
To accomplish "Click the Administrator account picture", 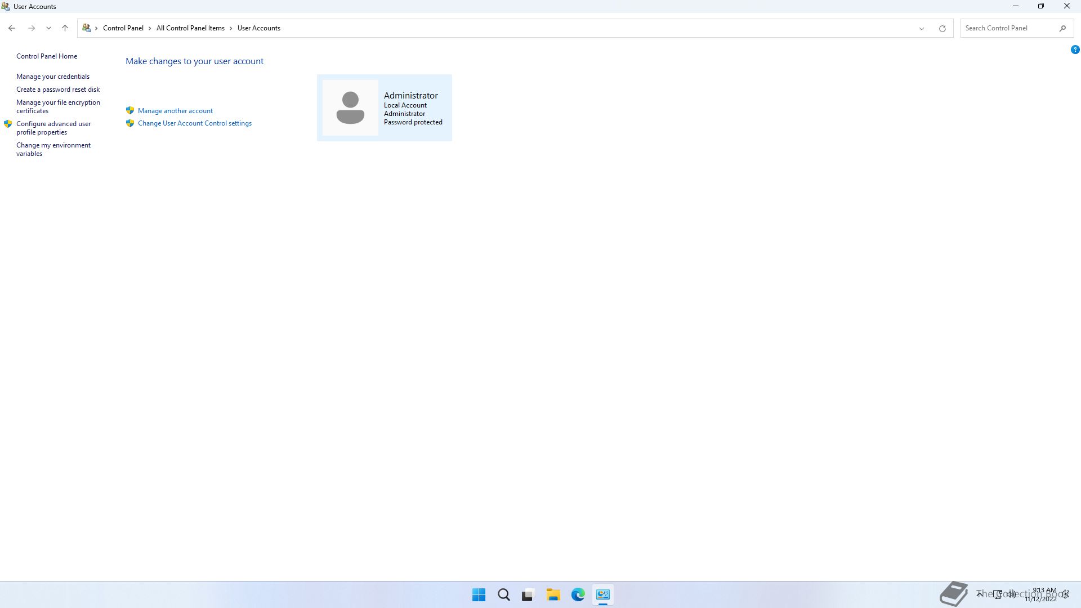I will click(350, 108).
